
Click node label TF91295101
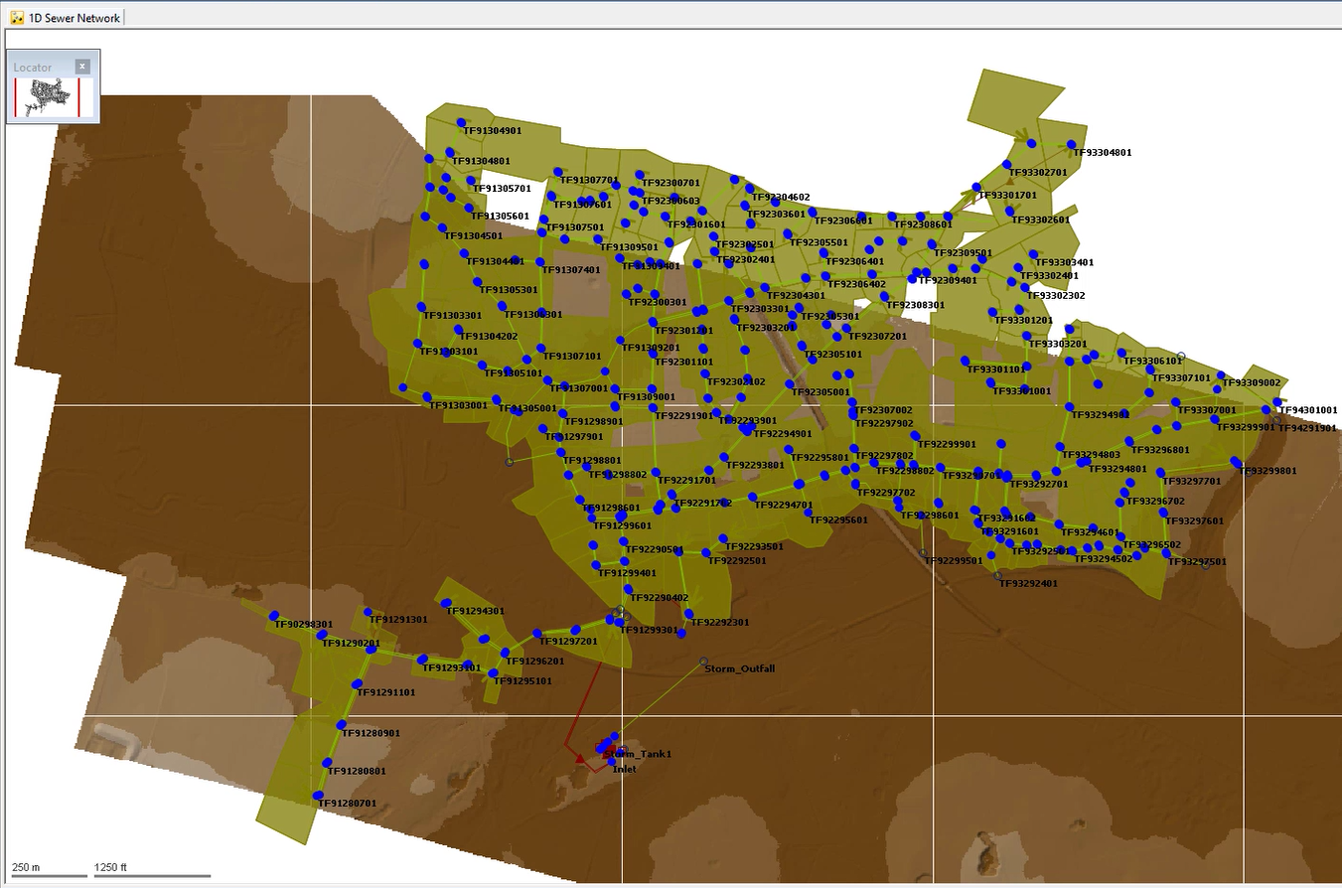click(x=522, y=681)
